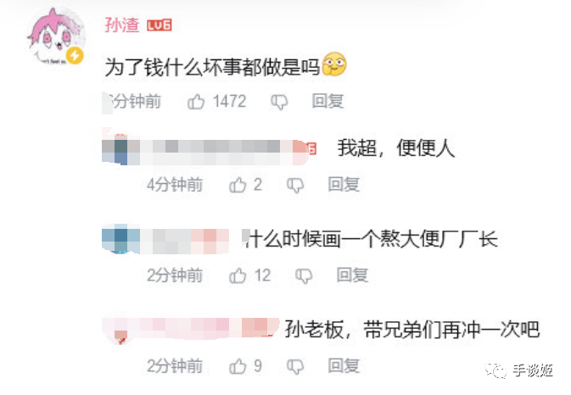Open 孙渣's pink avatar
This screenshot has width=571, height=395.
(x=56, y=36)
